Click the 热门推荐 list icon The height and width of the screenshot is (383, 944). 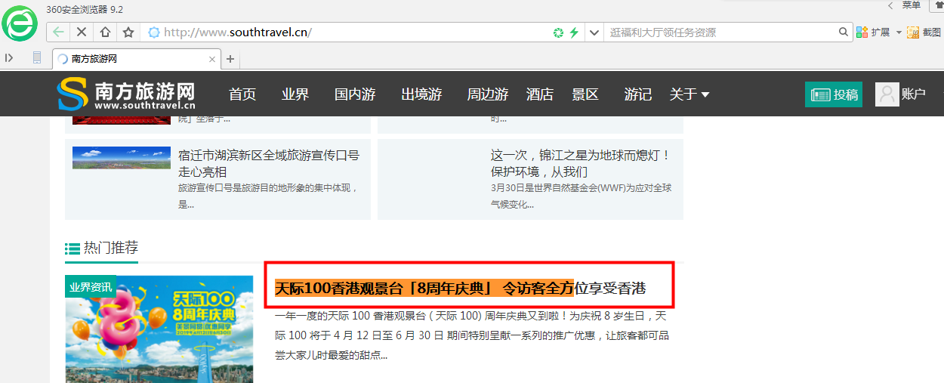72,249
